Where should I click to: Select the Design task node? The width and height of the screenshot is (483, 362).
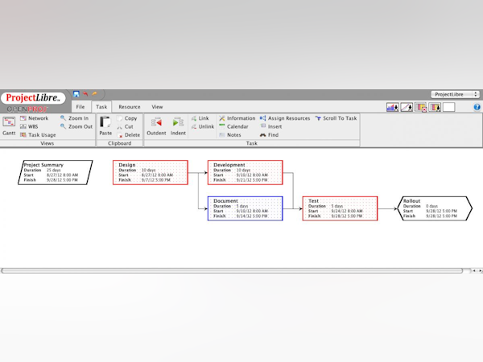point(151,172)
